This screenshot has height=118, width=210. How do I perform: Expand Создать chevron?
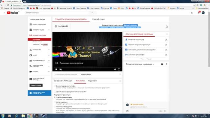coord(49,71)
